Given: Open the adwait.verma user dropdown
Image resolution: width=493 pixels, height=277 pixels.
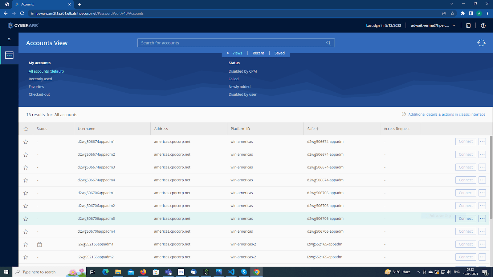Looking at the screenshot, I should (433, 26).
